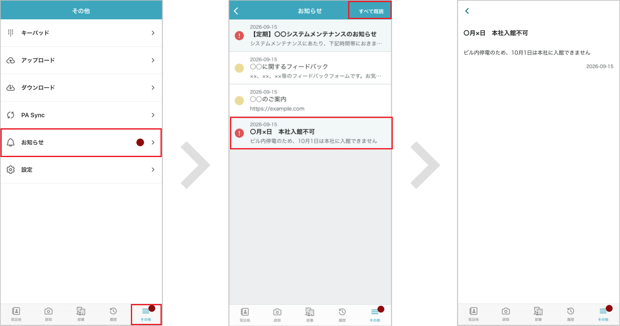Viewport: 620px width, 326px height.
Task: Go back from the notice detail screen
Action: click(x=467, y=11)
